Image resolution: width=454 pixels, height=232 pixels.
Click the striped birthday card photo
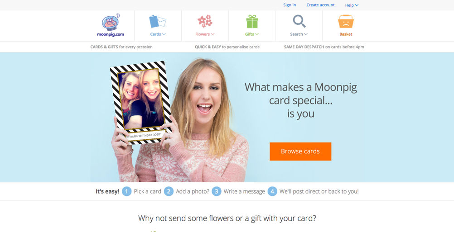point(141,103)
